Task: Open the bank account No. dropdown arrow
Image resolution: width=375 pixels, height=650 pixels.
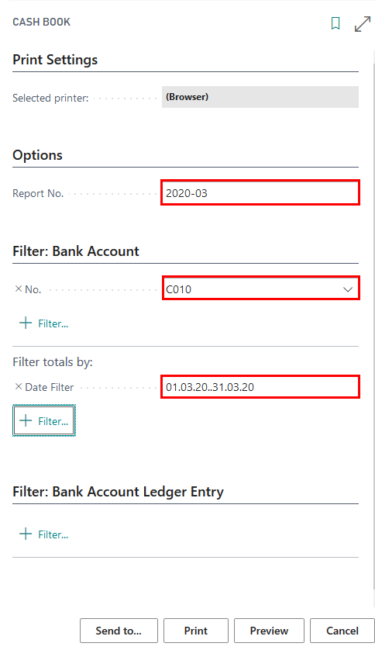Action: pyautogui.click(x=348, y=289)
